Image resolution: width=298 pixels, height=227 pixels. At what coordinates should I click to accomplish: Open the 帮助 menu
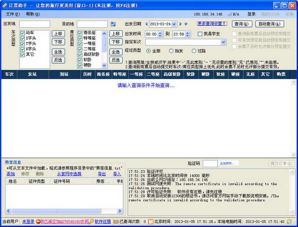[33, 14]
